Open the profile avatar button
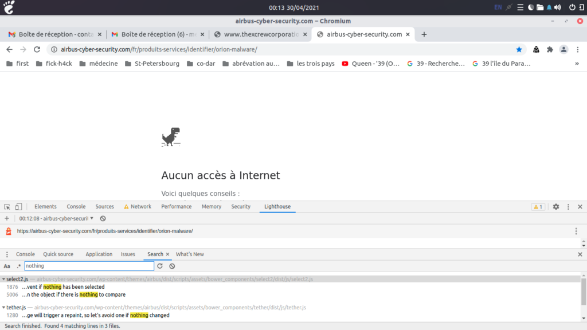Image resolution: width=587 pixels, height=330 pixels. [x=563, y=49]
